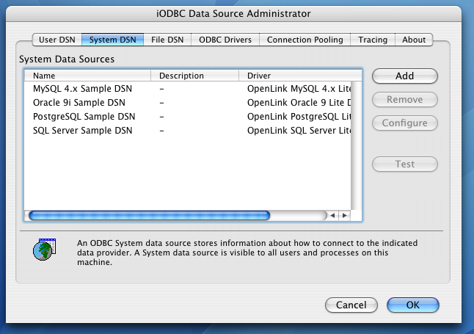Switch to the User DSN tab
Screen dimensions: 474x334
(56, 40)
